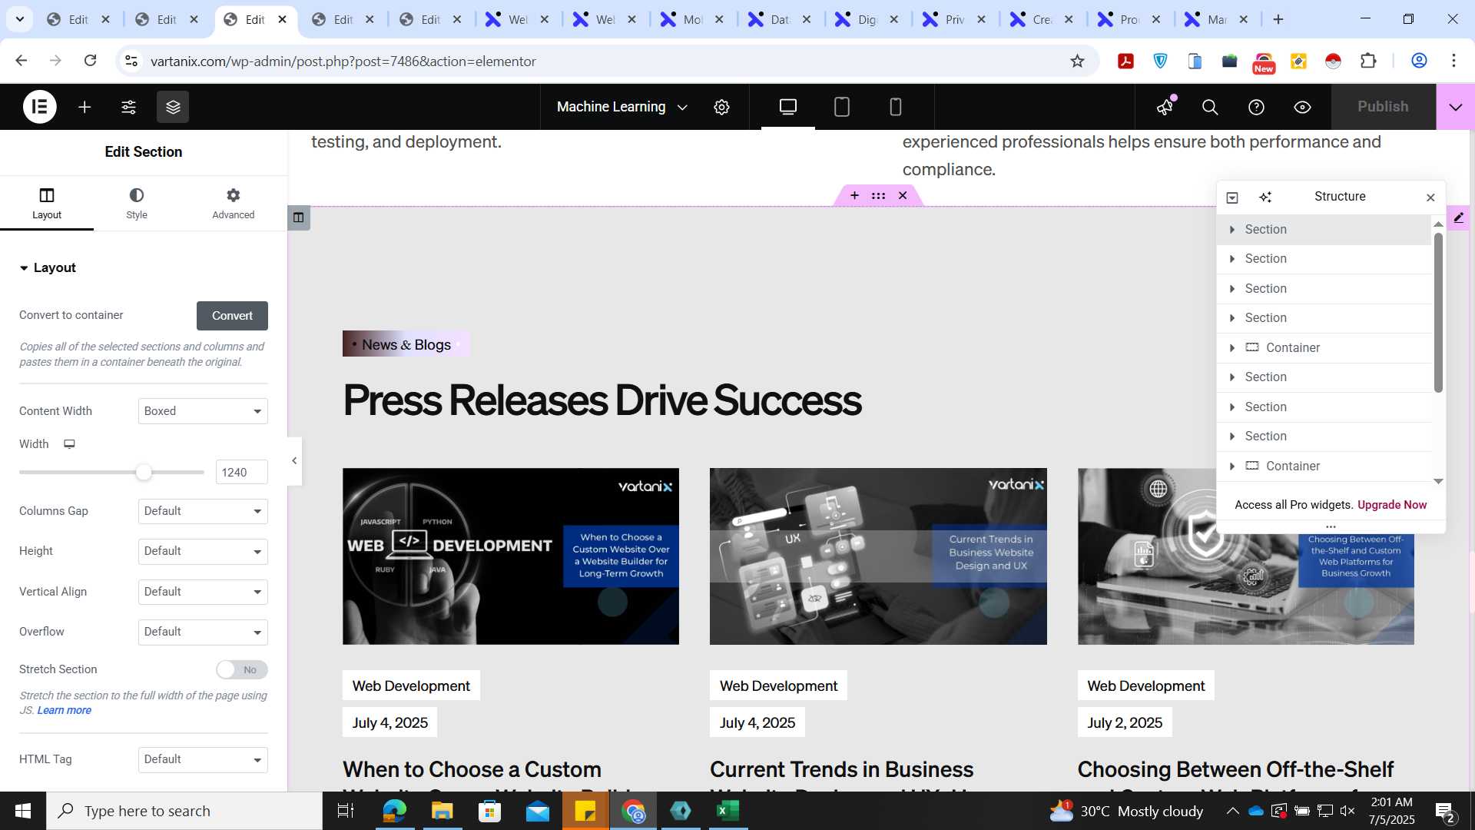Open Excel from the taskbar
1475x830 pixels.
pos(728,811)
